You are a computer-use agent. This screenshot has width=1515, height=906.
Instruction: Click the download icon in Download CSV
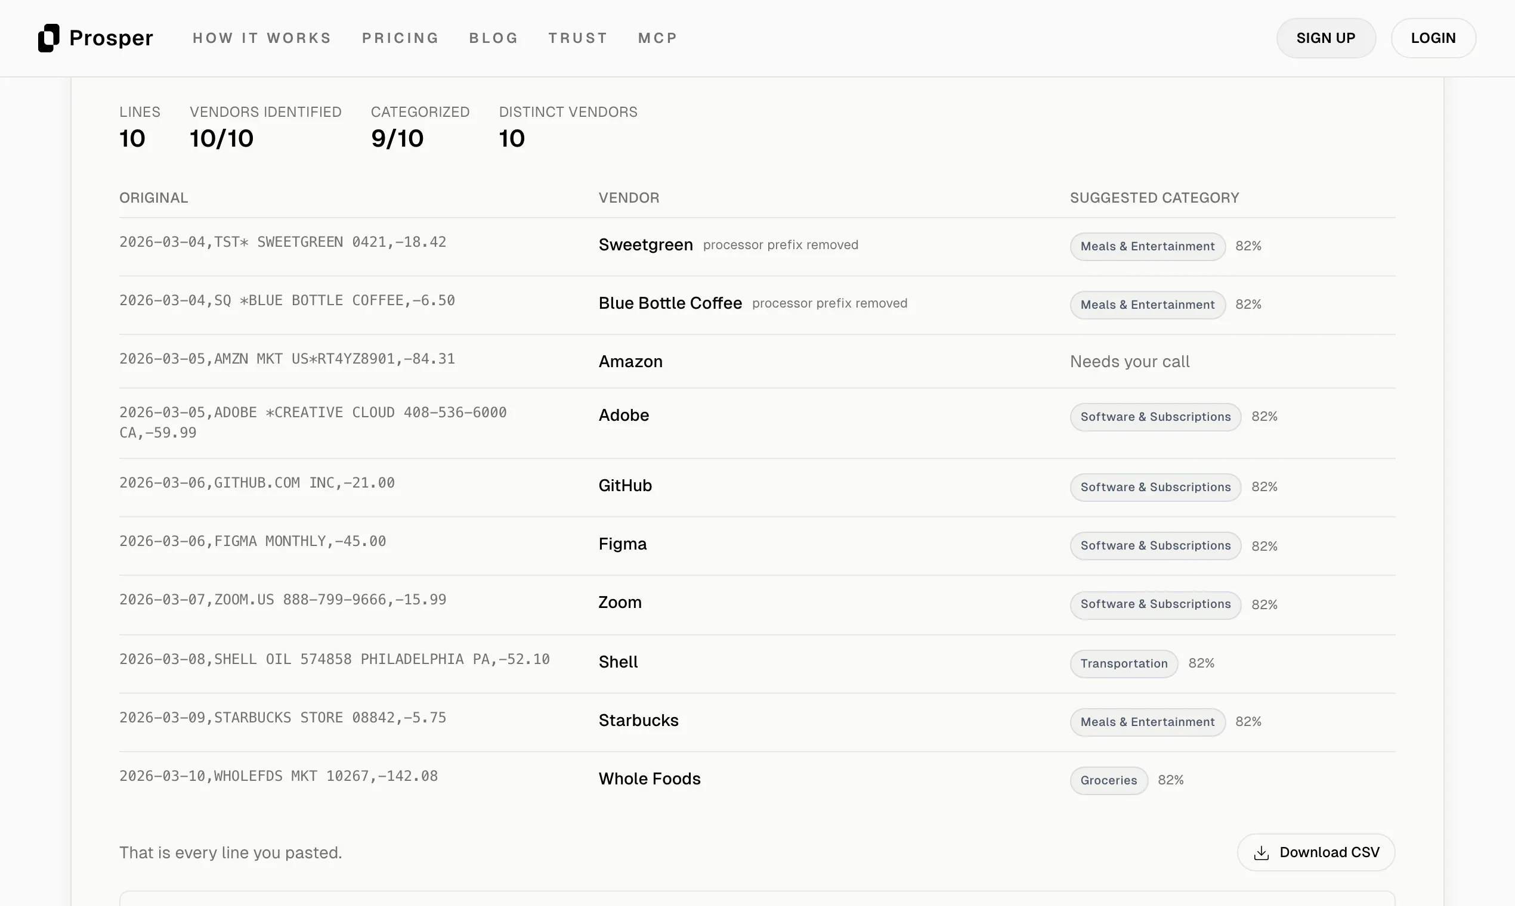point(1261,853)
